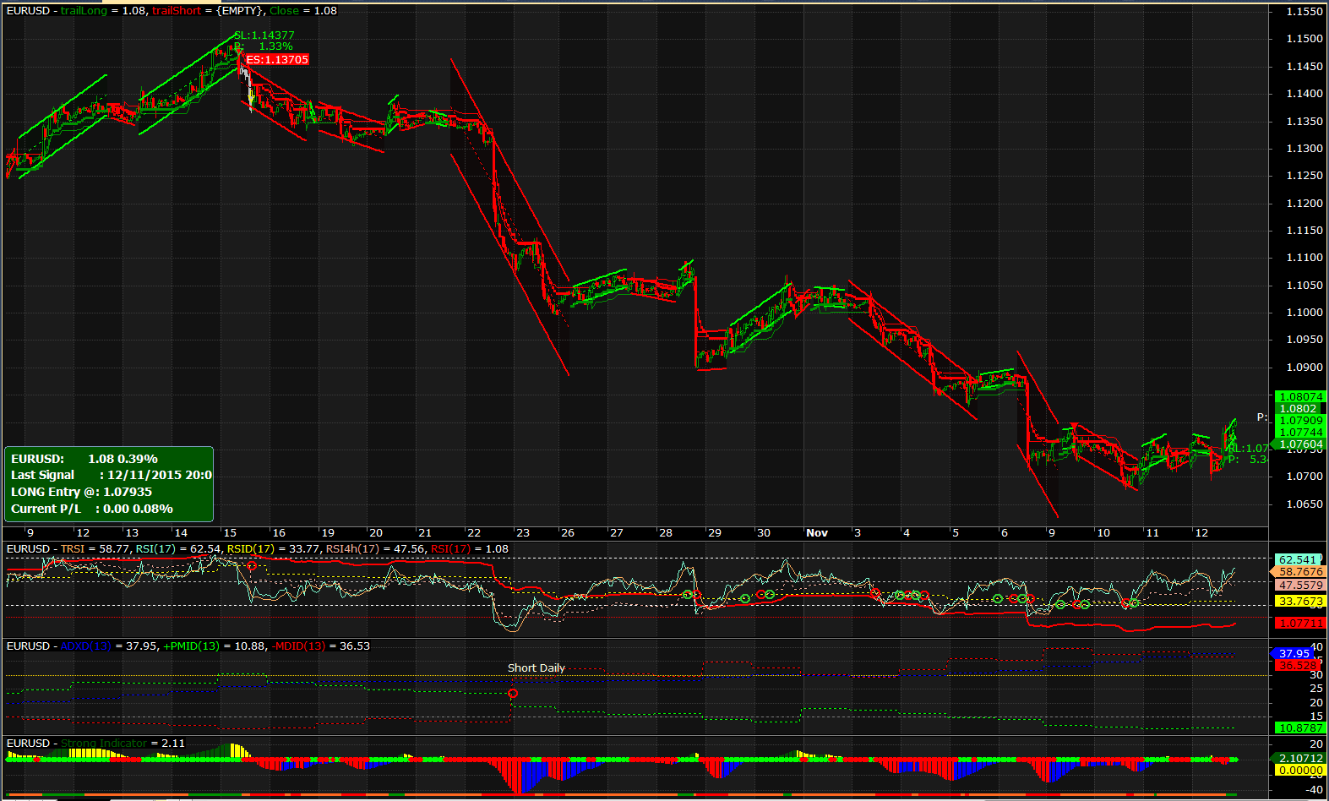Screen dimensions: 1329x801
Task: Click the date label 26 on time axis
Action: (x=568, y=533)
